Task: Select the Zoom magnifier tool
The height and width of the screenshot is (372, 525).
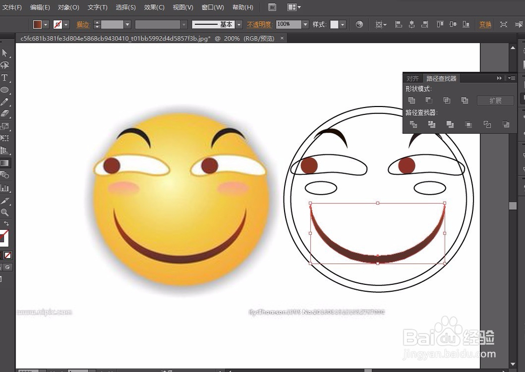Action: 5,212
